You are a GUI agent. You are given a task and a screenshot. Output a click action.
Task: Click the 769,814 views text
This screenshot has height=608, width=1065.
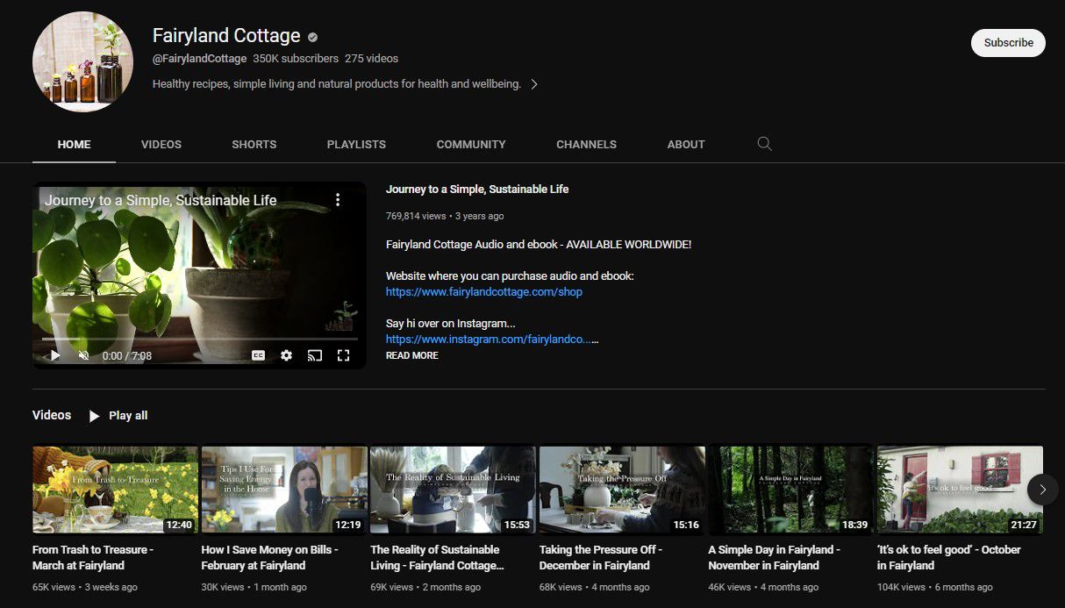416,216
